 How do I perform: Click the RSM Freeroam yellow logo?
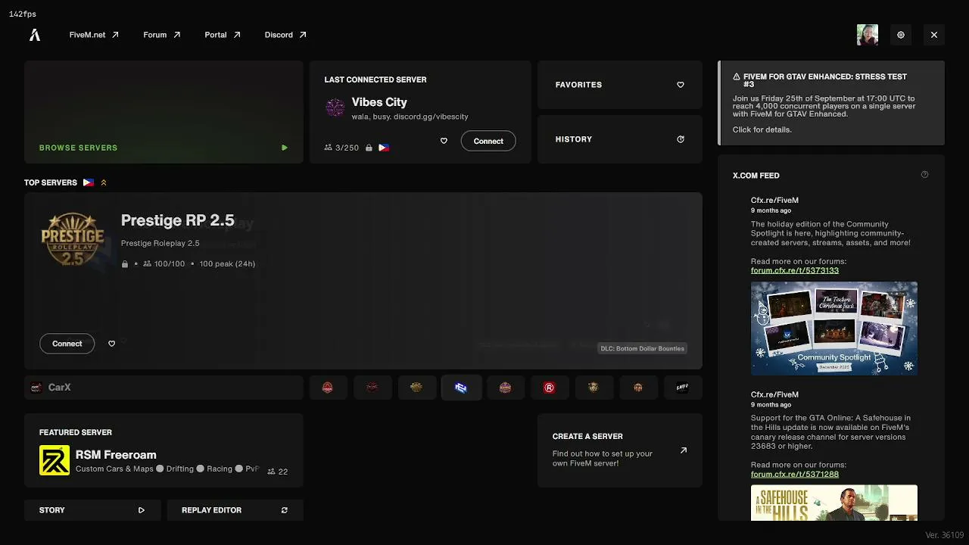[x=55, y=460]
